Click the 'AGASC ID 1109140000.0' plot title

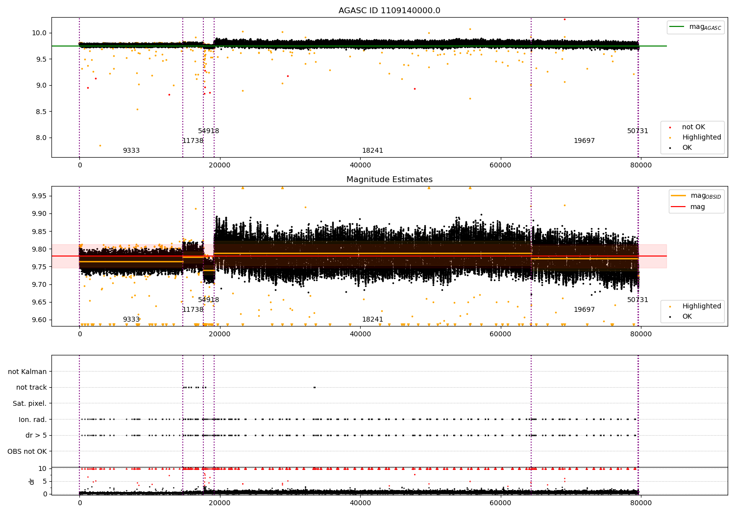click(x=389, y=11)
